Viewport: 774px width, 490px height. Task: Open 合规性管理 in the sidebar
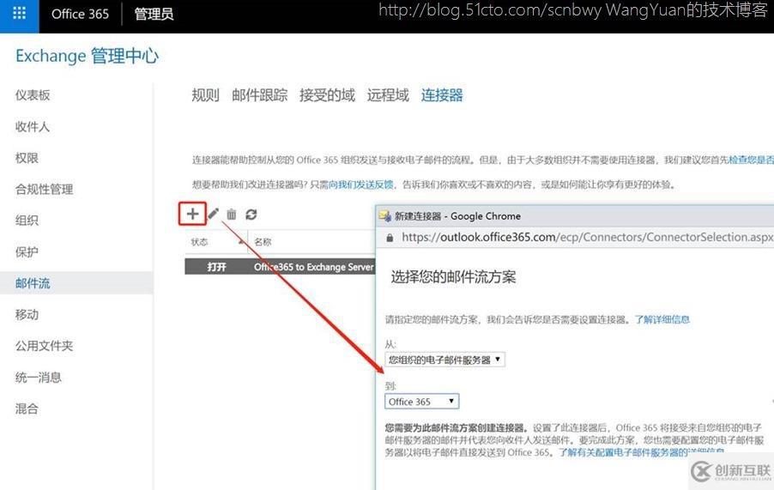tap(45, 189)
